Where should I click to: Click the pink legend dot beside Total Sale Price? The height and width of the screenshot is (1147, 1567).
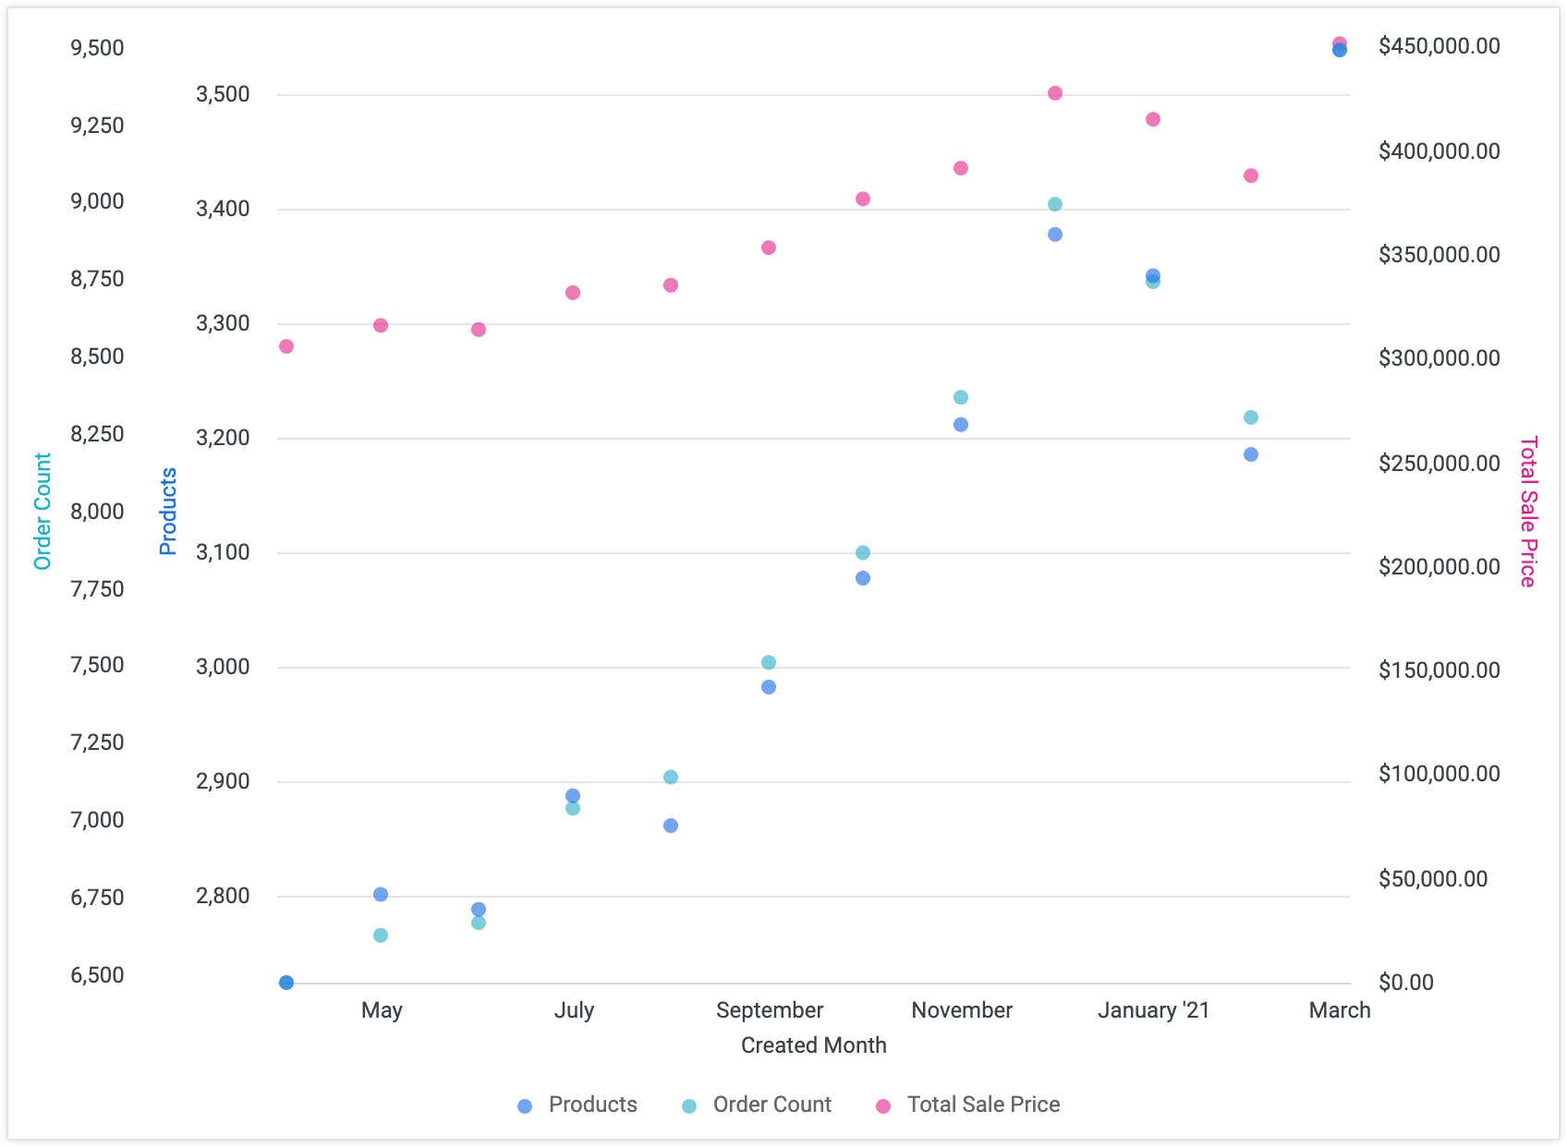point(883,1106)
